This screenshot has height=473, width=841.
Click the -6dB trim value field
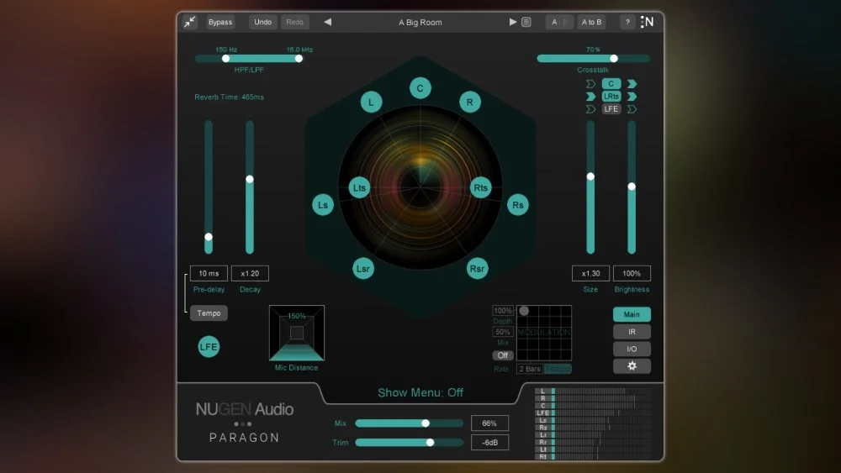[489, 443]
